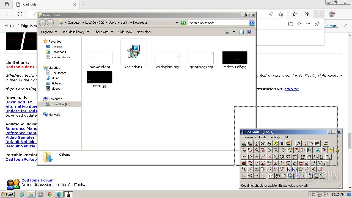352x198 pixels.
Task: Toggle the preview pane icon in Explorer
Action: click(241, 32)
